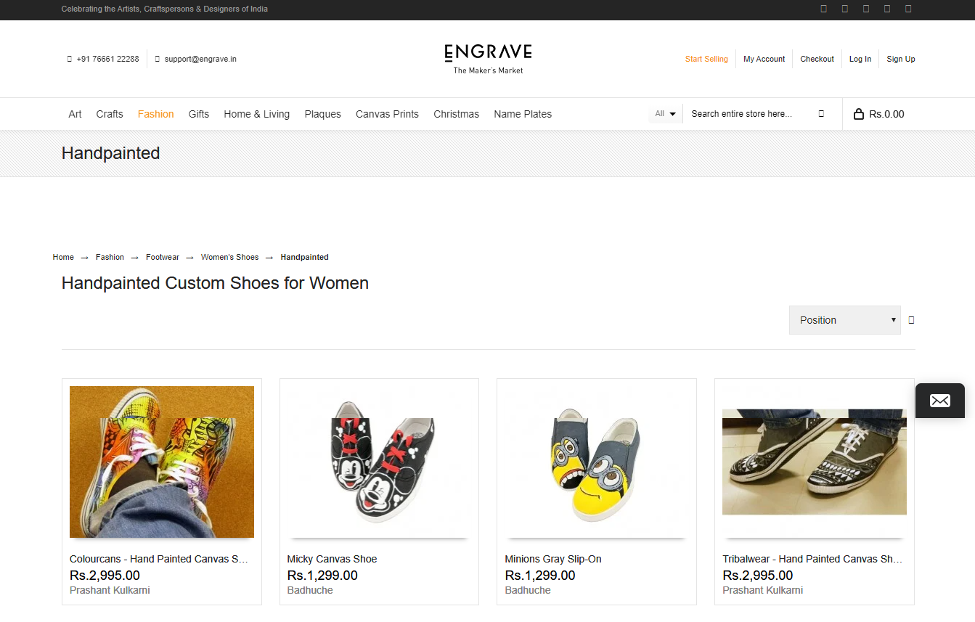Click heading Handpainted Custom Shoes for Women
The image size is (975, 622).
coord(215,283)
